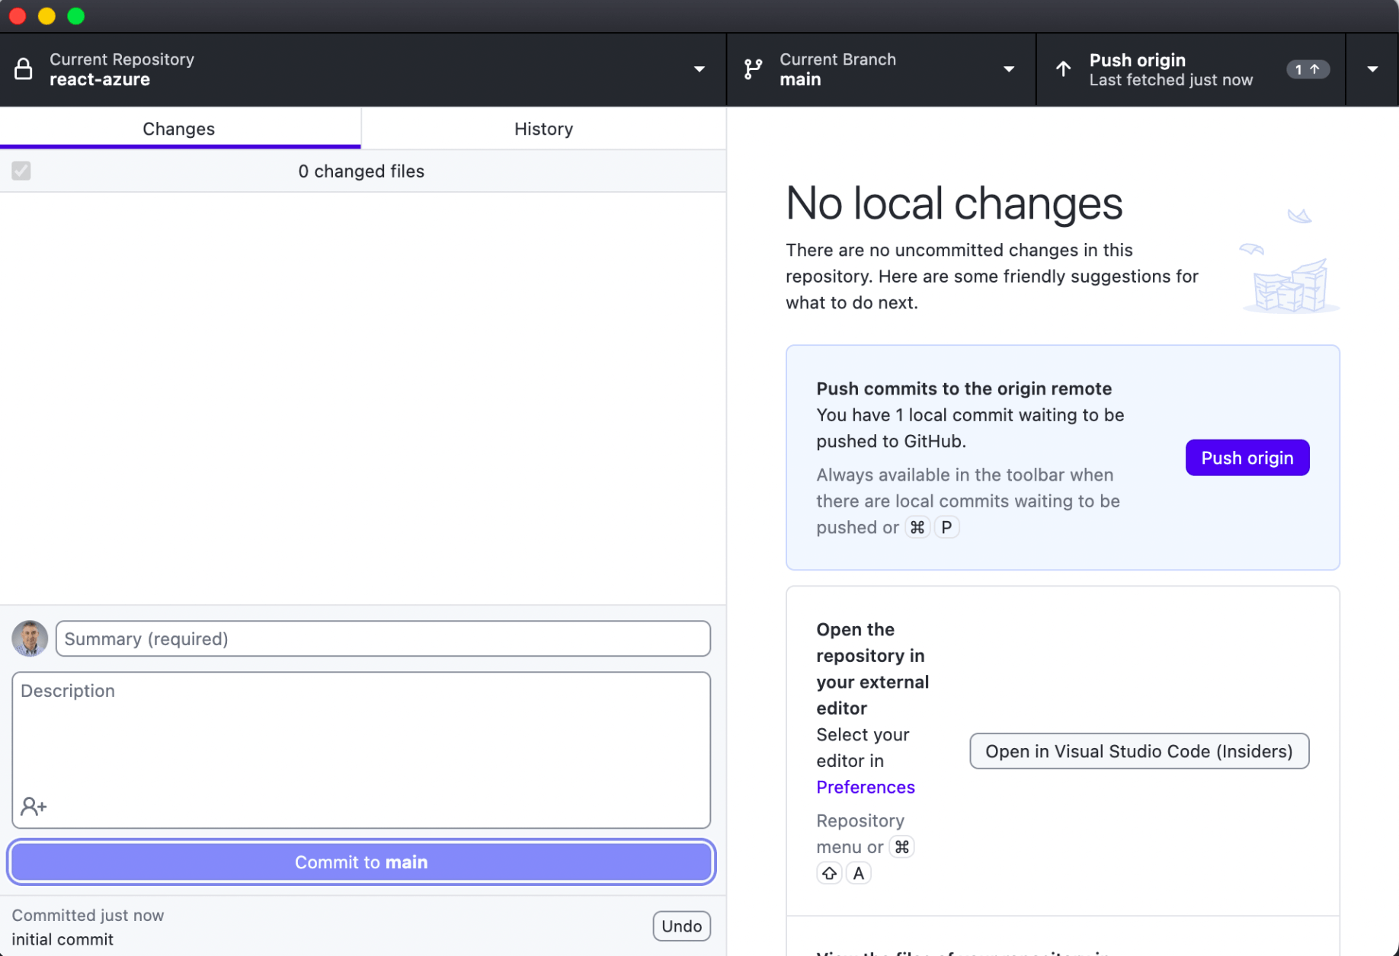
Task: Switch to the History tab
Action: tap(543, 129)
